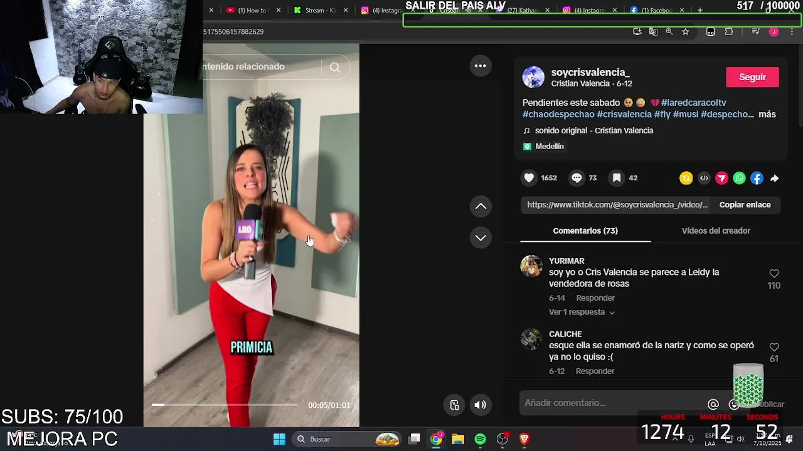
Task: Close the Facebook tab
Action: click(x=682, y=10)
